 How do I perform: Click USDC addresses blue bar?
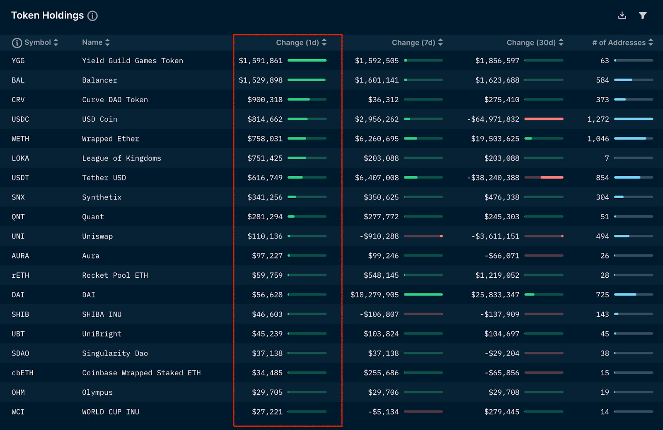634,119
